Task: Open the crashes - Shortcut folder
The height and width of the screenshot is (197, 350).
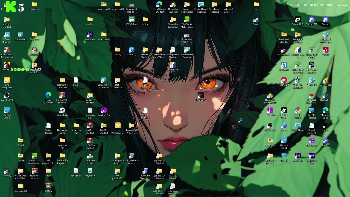Action: (145, 53)
